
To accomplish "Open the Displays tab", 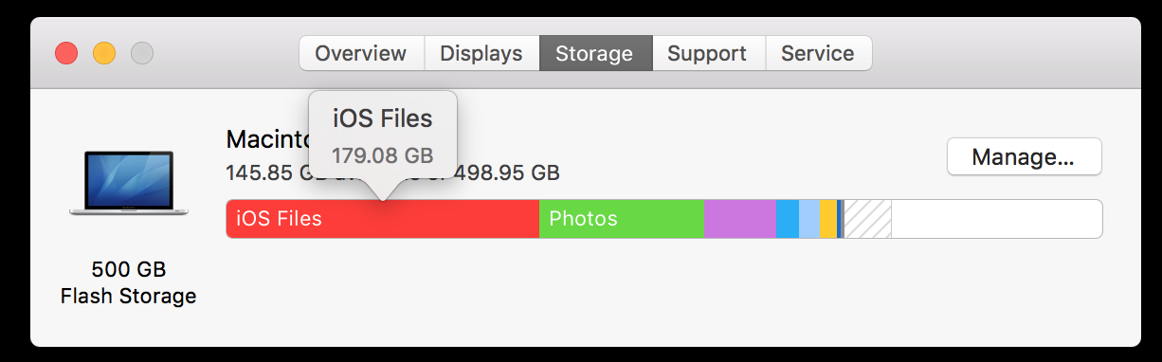I will [x=481, y=53].
